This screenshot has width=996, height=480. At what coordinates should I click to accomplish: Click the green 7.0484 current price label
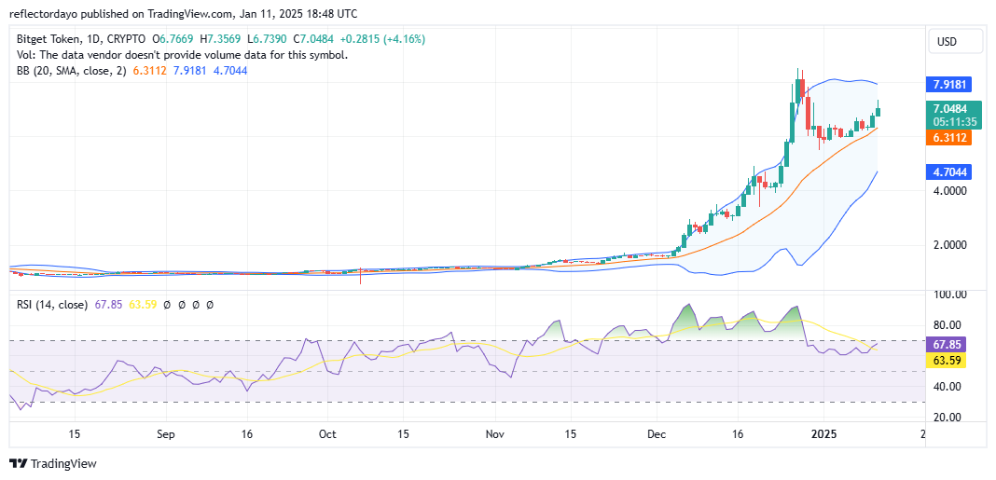(949, 109)
